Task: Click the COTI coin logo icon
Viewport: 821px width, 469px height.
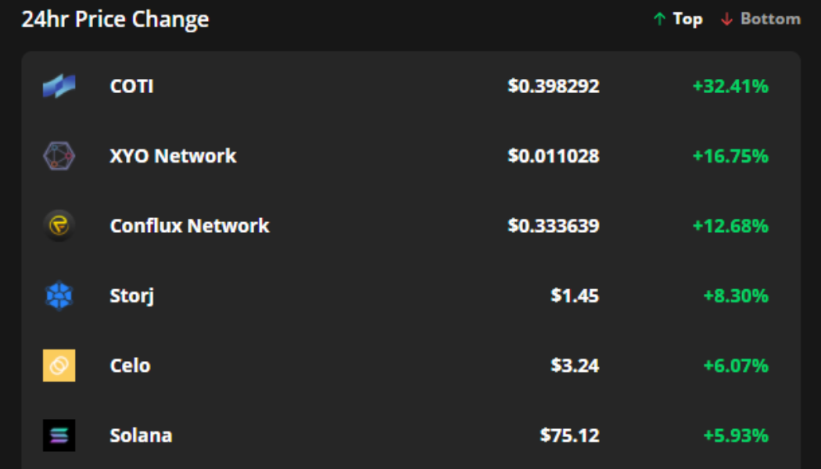Action: pyautogui.click(x=59, y=86)
